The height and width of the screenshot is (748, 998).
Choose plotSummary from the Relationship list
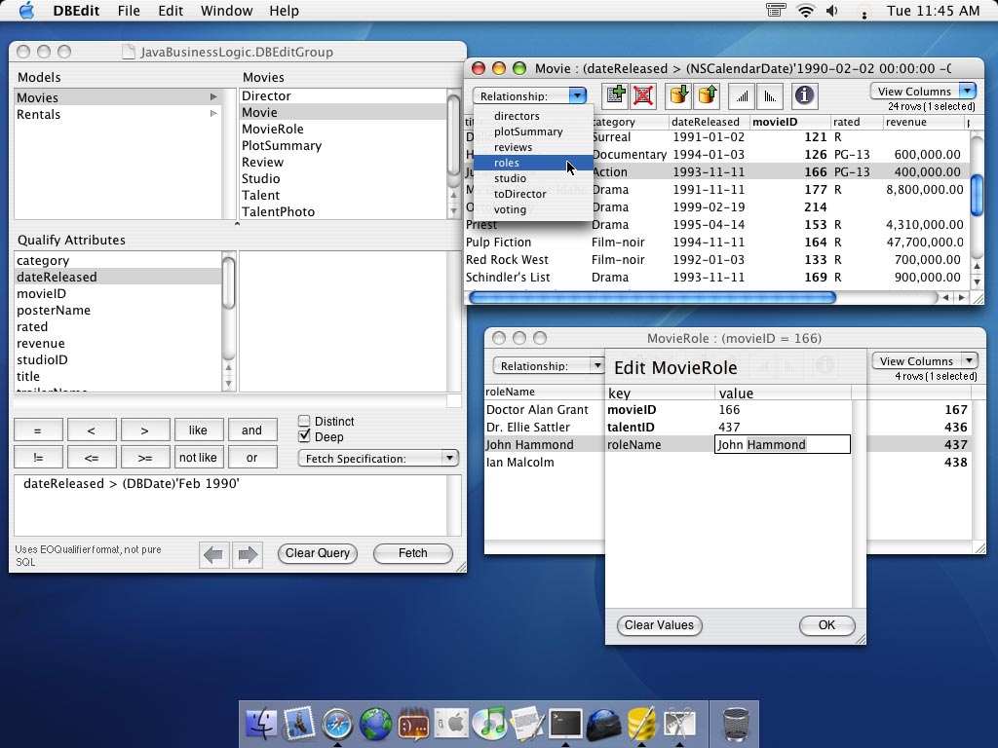pyautogui.click(x=533, y=131)
